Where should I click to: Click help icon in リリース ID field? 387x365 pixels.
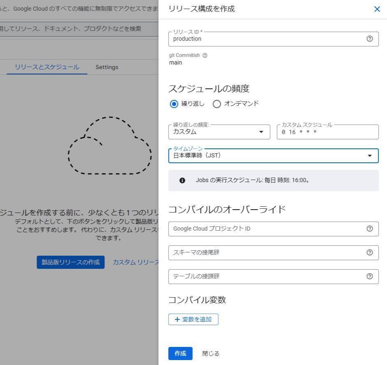point(369,39)
